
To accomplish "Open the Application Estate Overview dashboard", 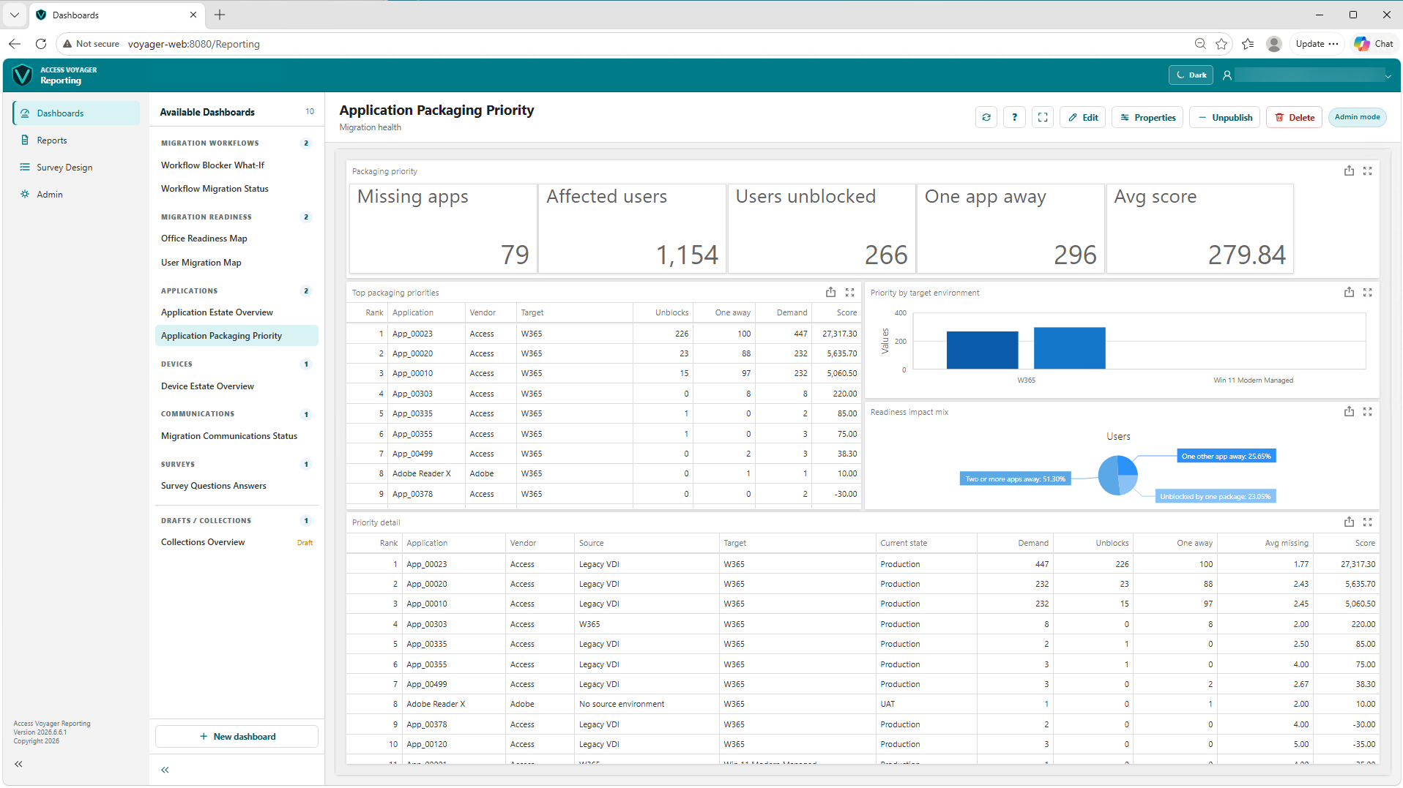I will point(237,312).
